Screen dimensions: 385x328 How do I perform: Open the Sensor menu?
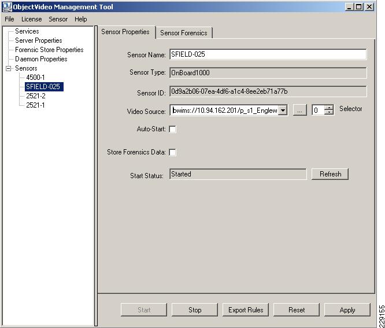click(58, 19)
